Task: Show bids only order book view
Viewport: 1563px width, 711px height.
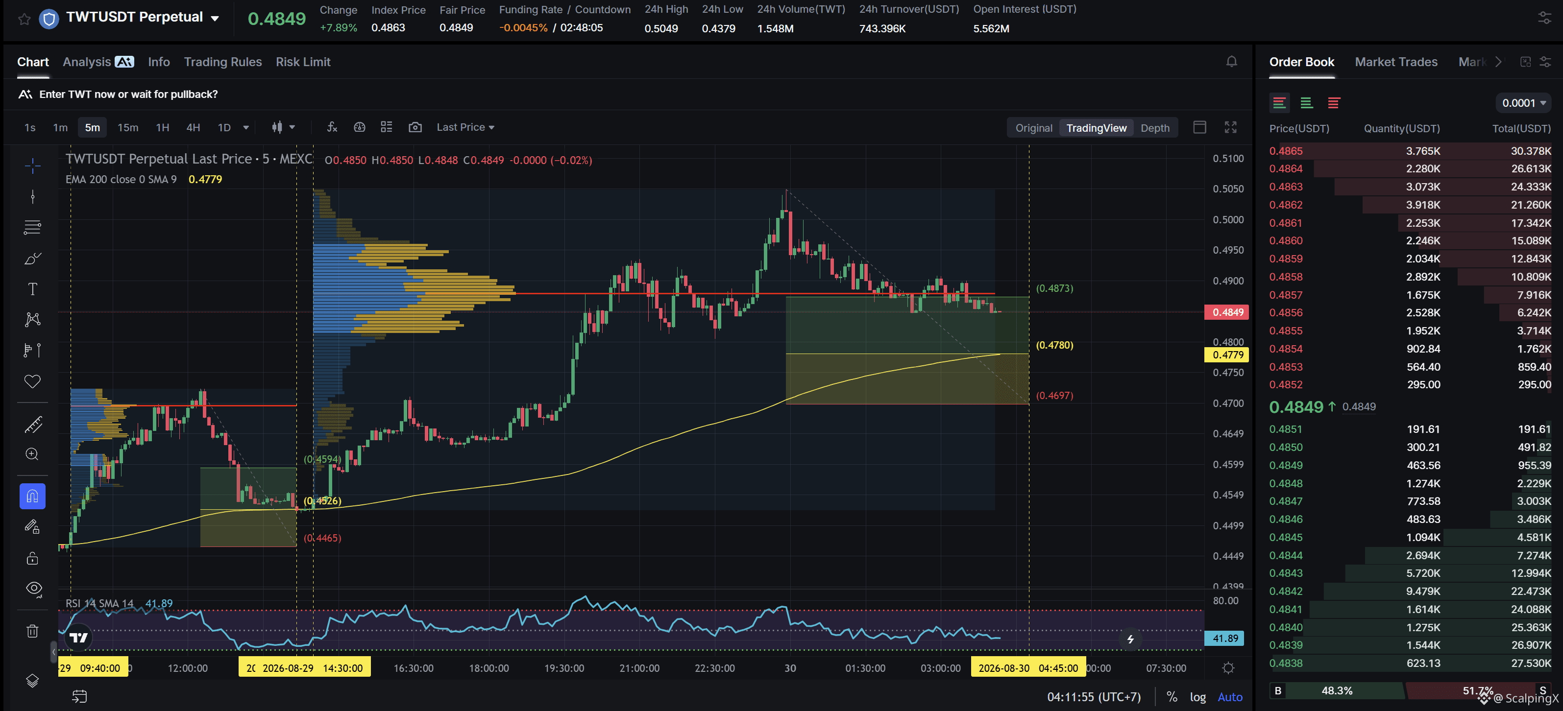Action: point(1306,103)
